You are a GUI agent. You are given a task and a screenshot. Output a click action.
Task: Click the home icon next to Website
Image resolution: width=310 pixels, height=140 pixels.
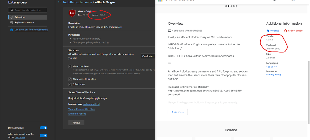tap(268, 31)
